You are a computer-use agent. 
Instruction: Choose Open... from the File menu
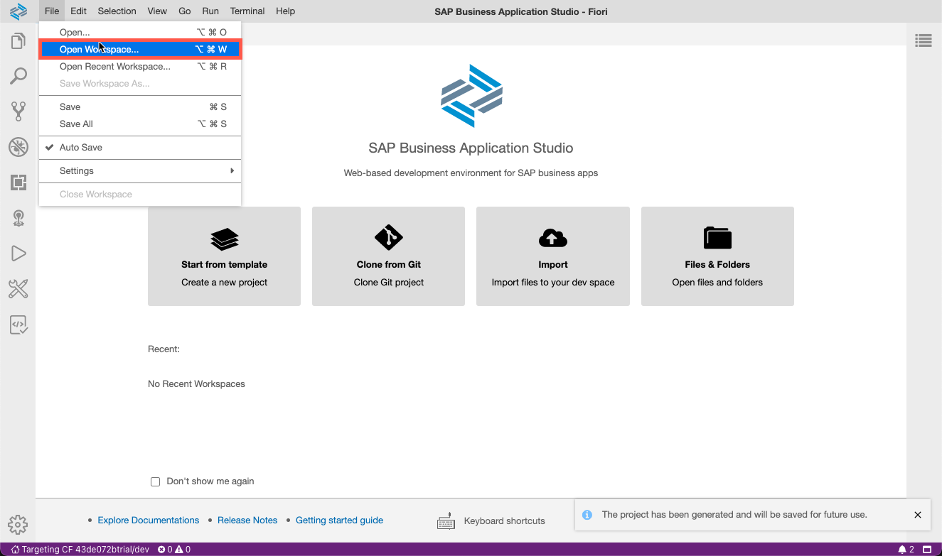[x=140, y=33]
